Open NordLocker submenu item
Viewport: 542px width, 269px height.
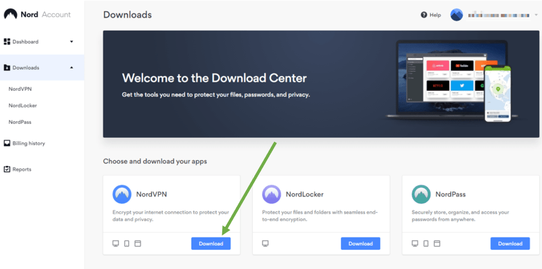[23, 106]
